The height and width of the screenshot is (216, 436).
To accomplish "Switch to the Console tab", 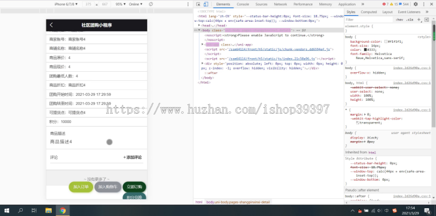I will 243,4.
